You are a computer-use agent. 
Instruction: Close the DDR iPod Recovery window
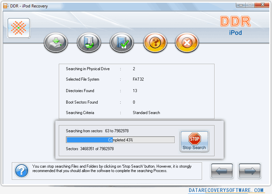262,5
